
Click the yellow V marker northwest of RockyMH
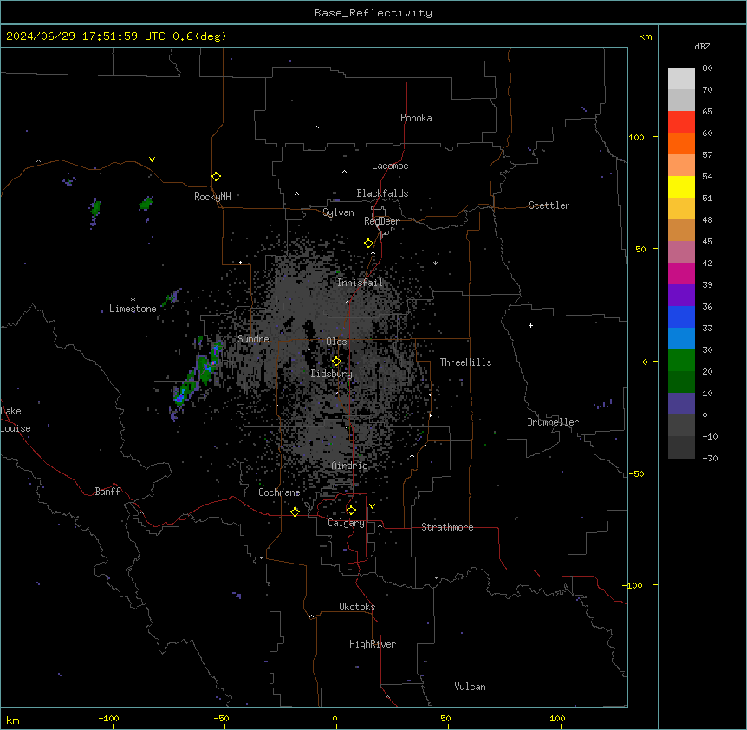[x=152, y=160]
